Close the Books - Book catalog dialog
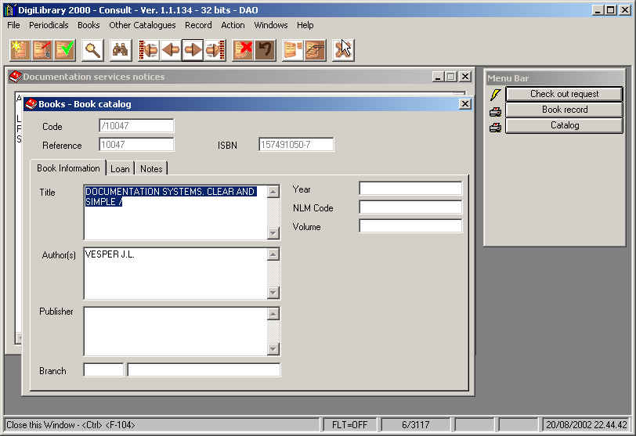Viewport: 636px width, 436px height. click(x=464, y=104)
